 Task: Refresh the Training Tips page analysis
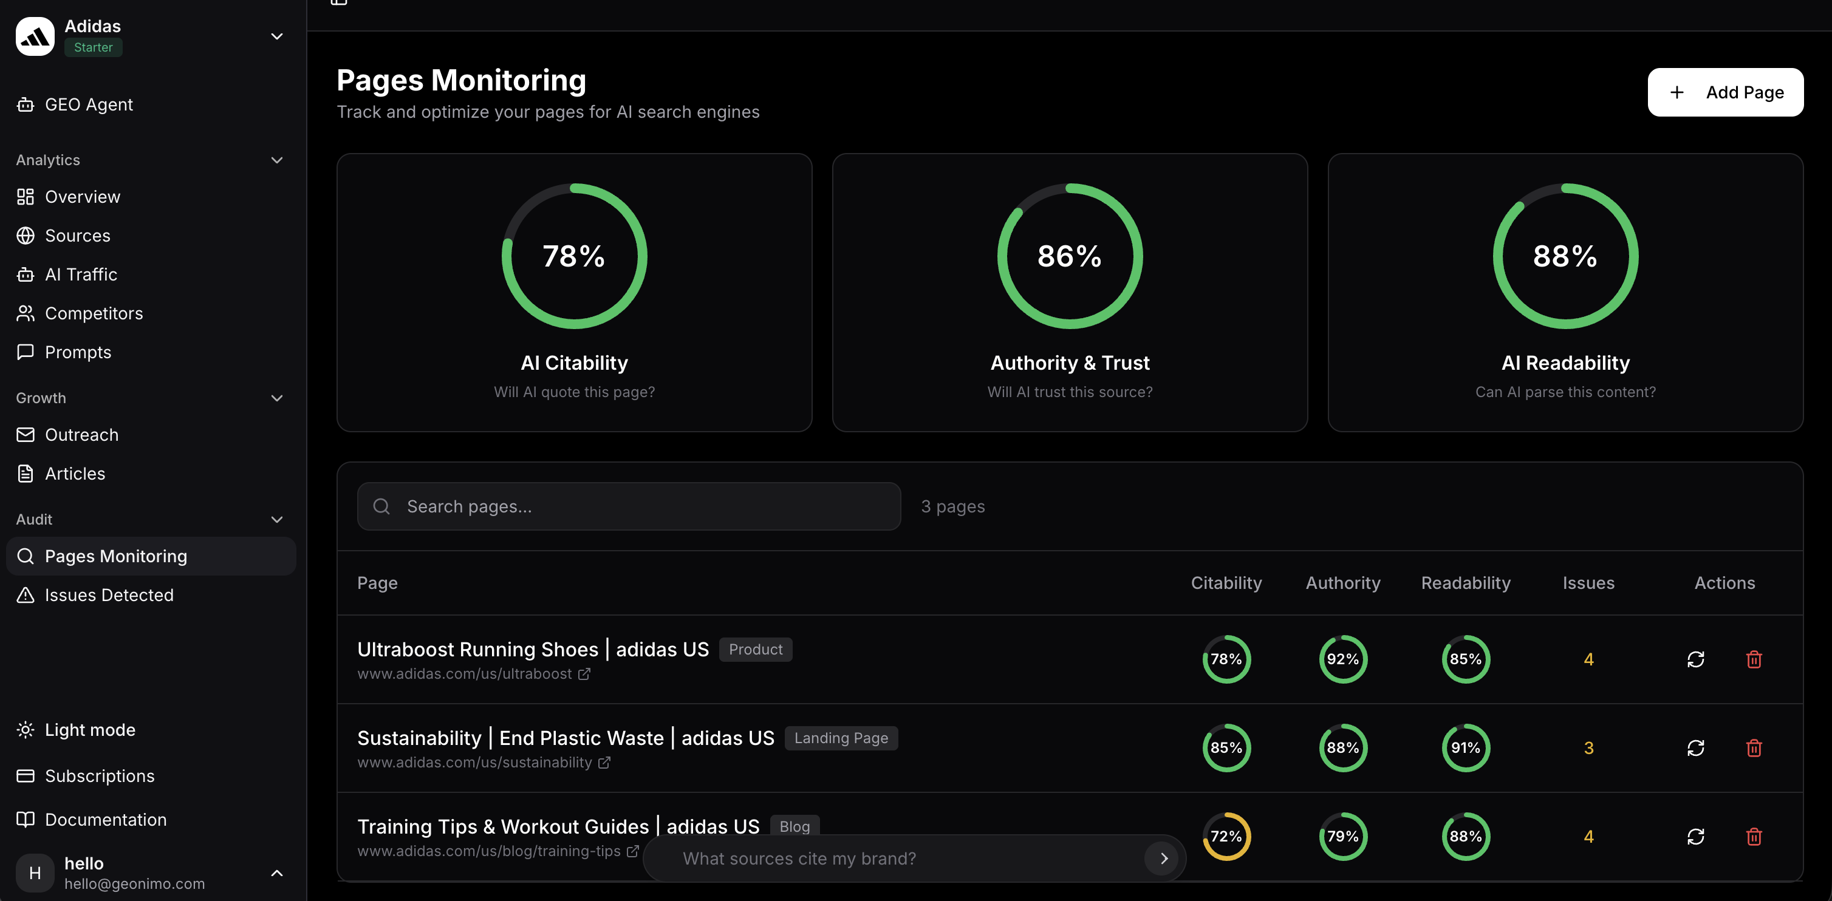(1695, 836)
